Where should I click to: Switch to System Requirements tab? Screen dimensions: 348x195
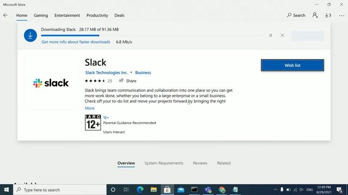click(164, 163)
